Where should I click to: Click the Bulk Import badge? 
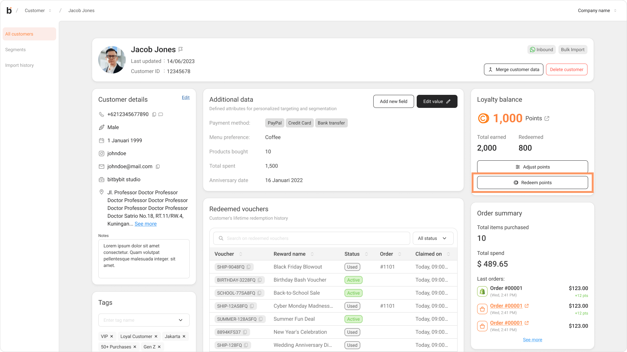(573, 50)
